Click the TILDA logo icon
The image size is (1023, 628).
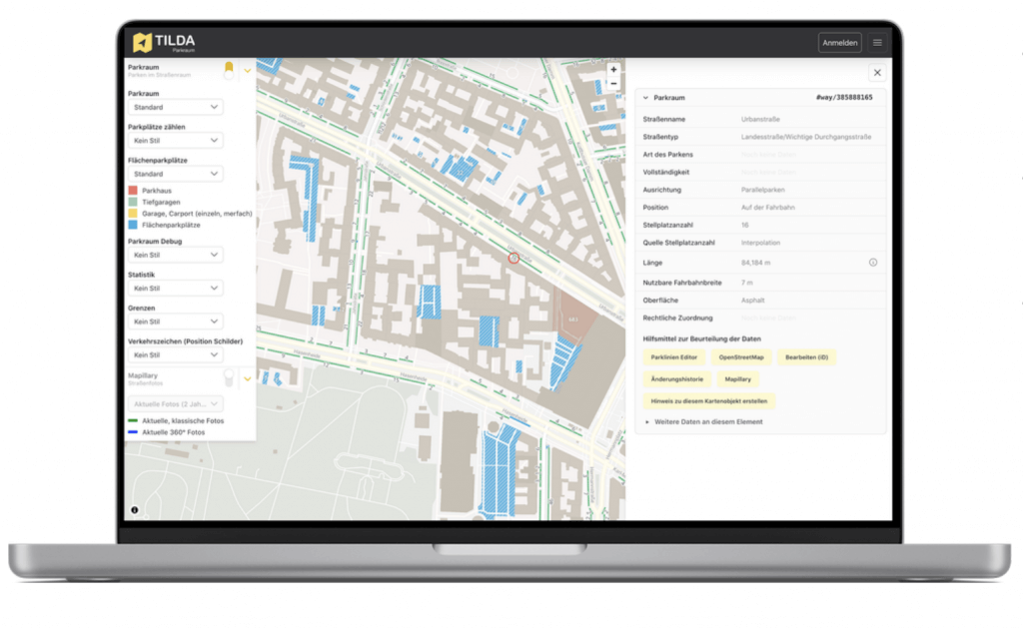[142, 43]
